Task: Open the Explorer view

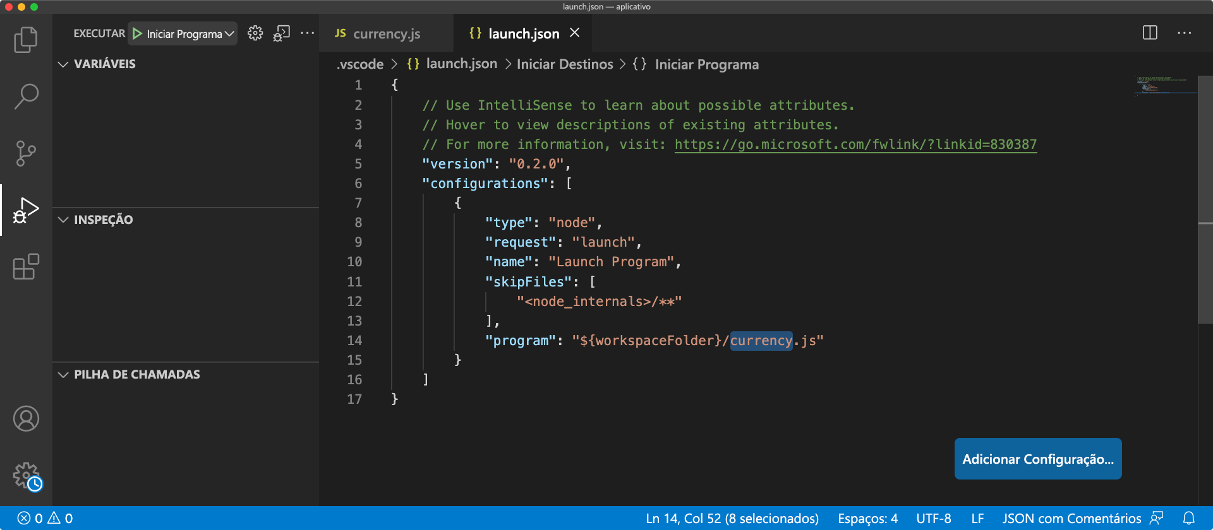Action: point(26,39)
